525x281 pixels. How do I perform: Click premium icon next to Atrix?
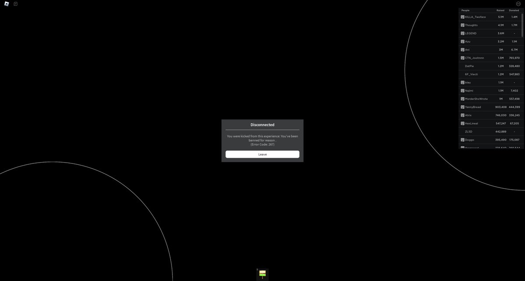[462, 115]
